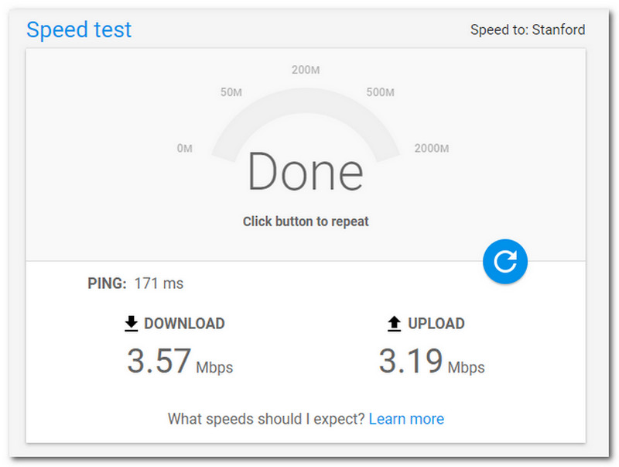Click the download arrow icon
The image size is (619, 467).
[132, 324]
